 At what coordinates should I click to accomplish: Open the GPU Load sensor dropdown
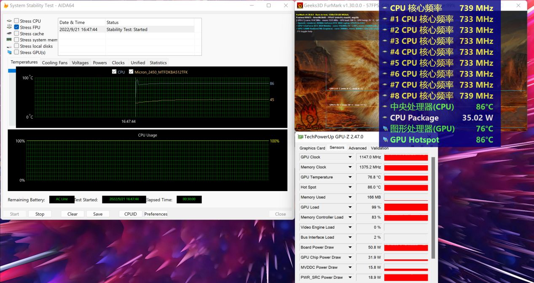[350, 207]
